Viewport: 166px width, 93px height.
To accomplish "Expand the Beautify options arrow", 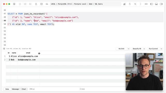I will point(144,49).
